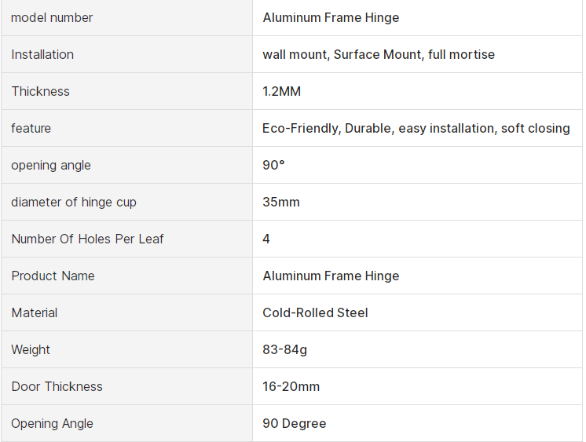Select the 'Eco-Friendly, Durable' feature value
The height and width of the screenshot is (442, 586).
coord(416,128)
